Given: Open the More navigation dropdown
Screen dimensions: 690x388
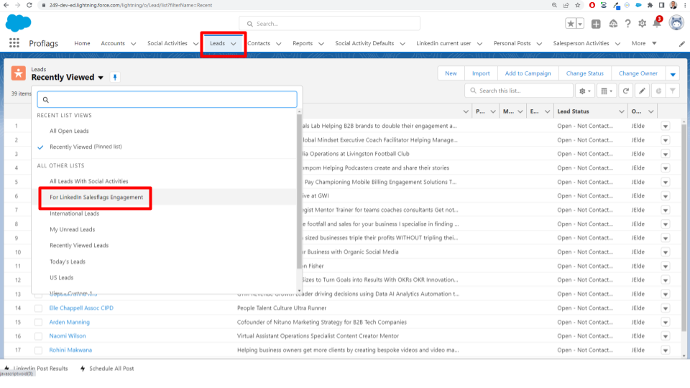Looking at the screenshot, I should point(644,43).
